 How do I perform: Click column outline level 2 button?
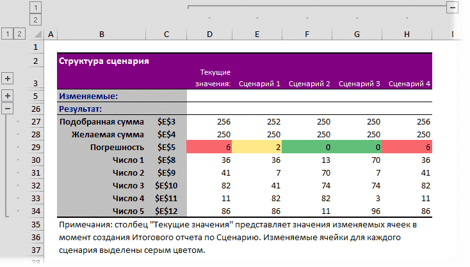pos(36,20)
